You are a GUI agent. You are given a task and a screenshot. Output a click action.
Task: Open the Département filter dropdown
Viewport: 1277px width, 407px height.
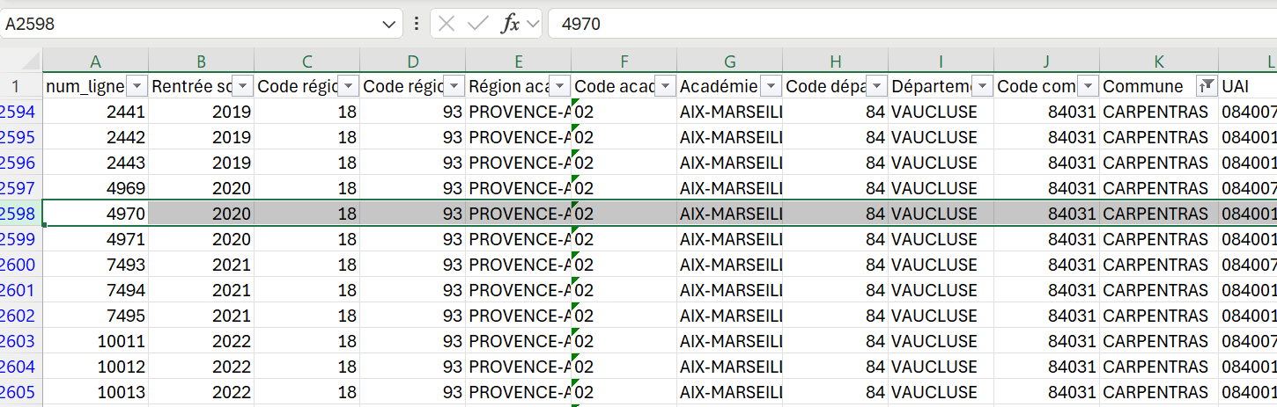pos(982,86)
